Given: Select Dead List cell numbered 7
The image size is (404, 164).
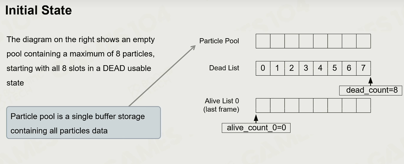Looking at the screenshot, I should pos(363,68).
